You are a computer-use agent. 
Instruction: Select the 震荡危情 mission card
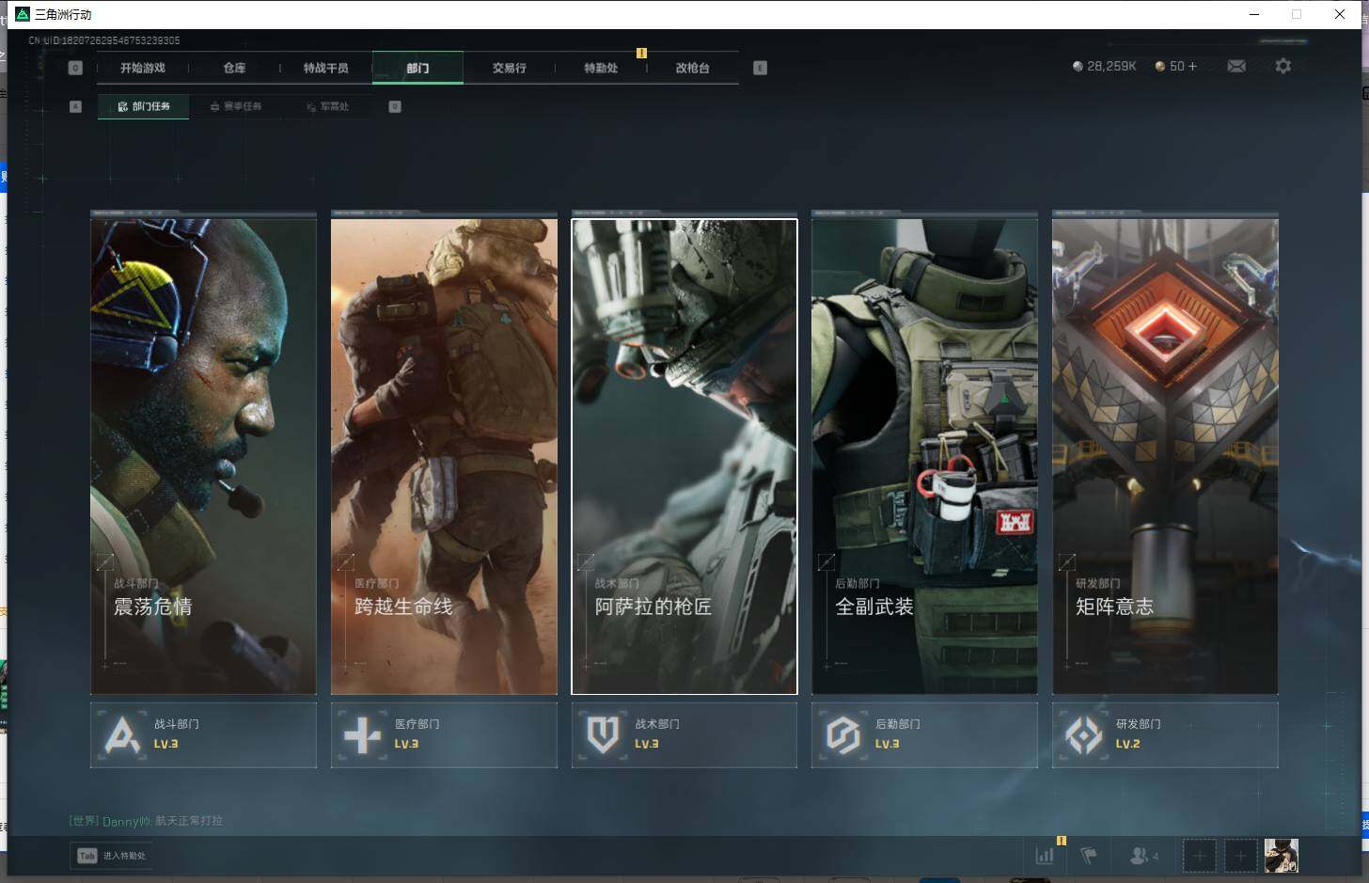pyautogui.click(x=203, y=456)
